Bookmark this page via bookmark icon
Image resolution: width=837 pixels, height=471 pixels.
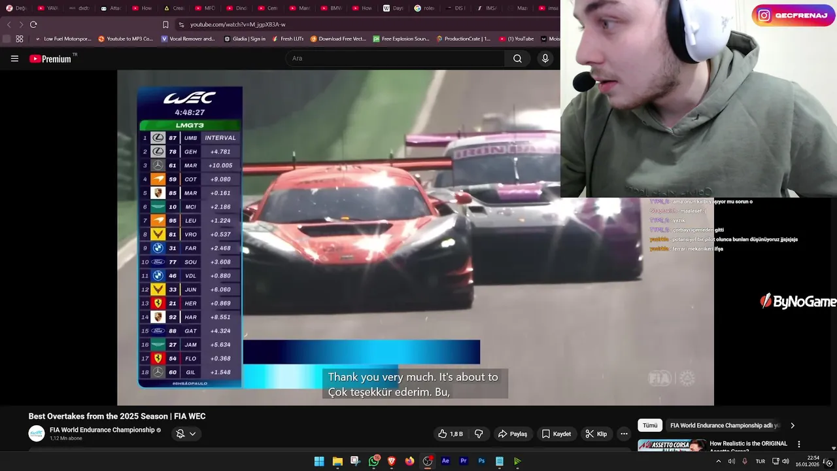click(x=165, y=24)
